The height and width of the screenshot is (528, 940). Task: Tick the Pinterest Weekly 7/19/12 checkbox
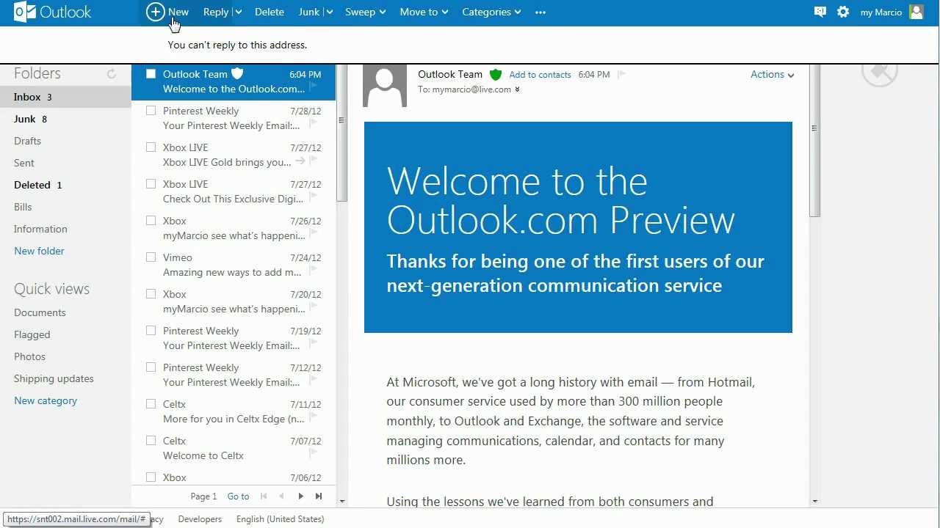tap(151, 330)
